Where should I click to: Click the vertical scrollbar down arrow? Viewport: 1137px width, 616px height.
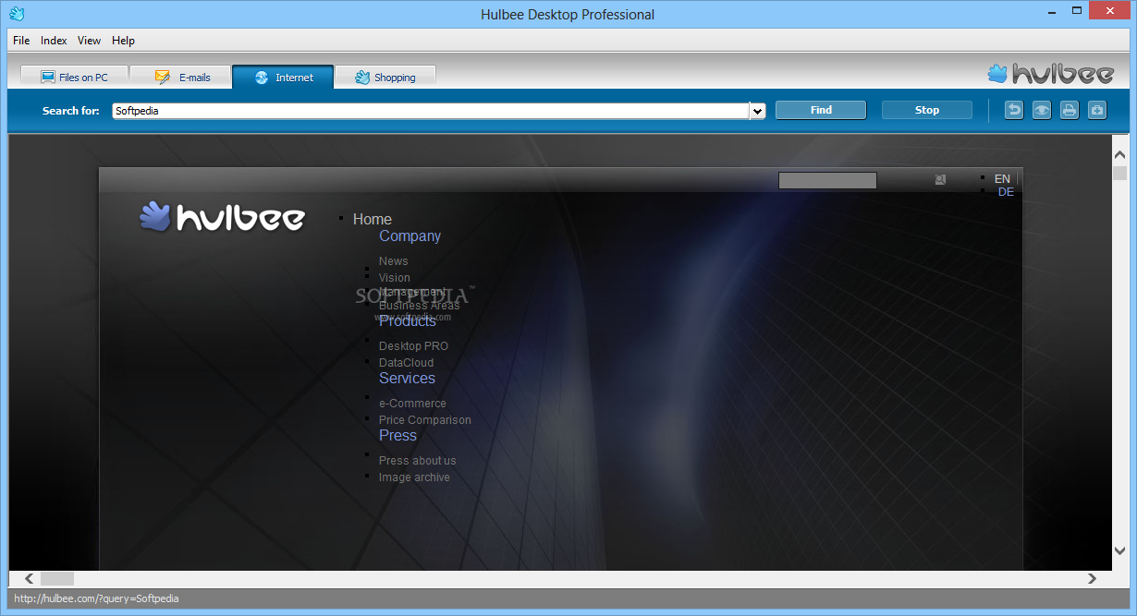pos(1119,550)
